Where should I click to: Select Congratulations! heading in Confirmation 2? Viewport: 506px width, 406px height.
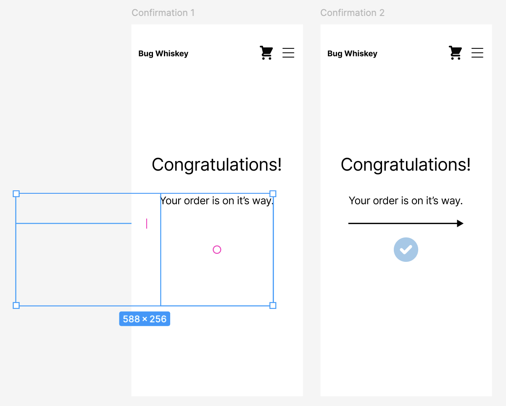[x=406, y=165]
